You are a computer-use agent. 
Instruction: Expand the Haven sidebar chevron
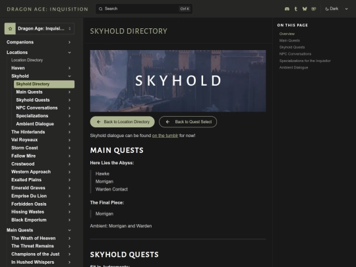tap(69, 68)
